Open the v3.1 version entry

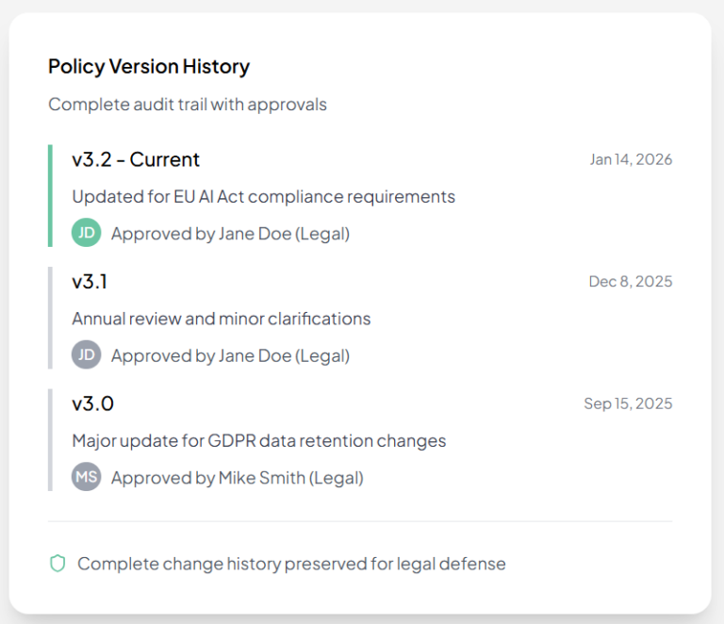point(90,281)
